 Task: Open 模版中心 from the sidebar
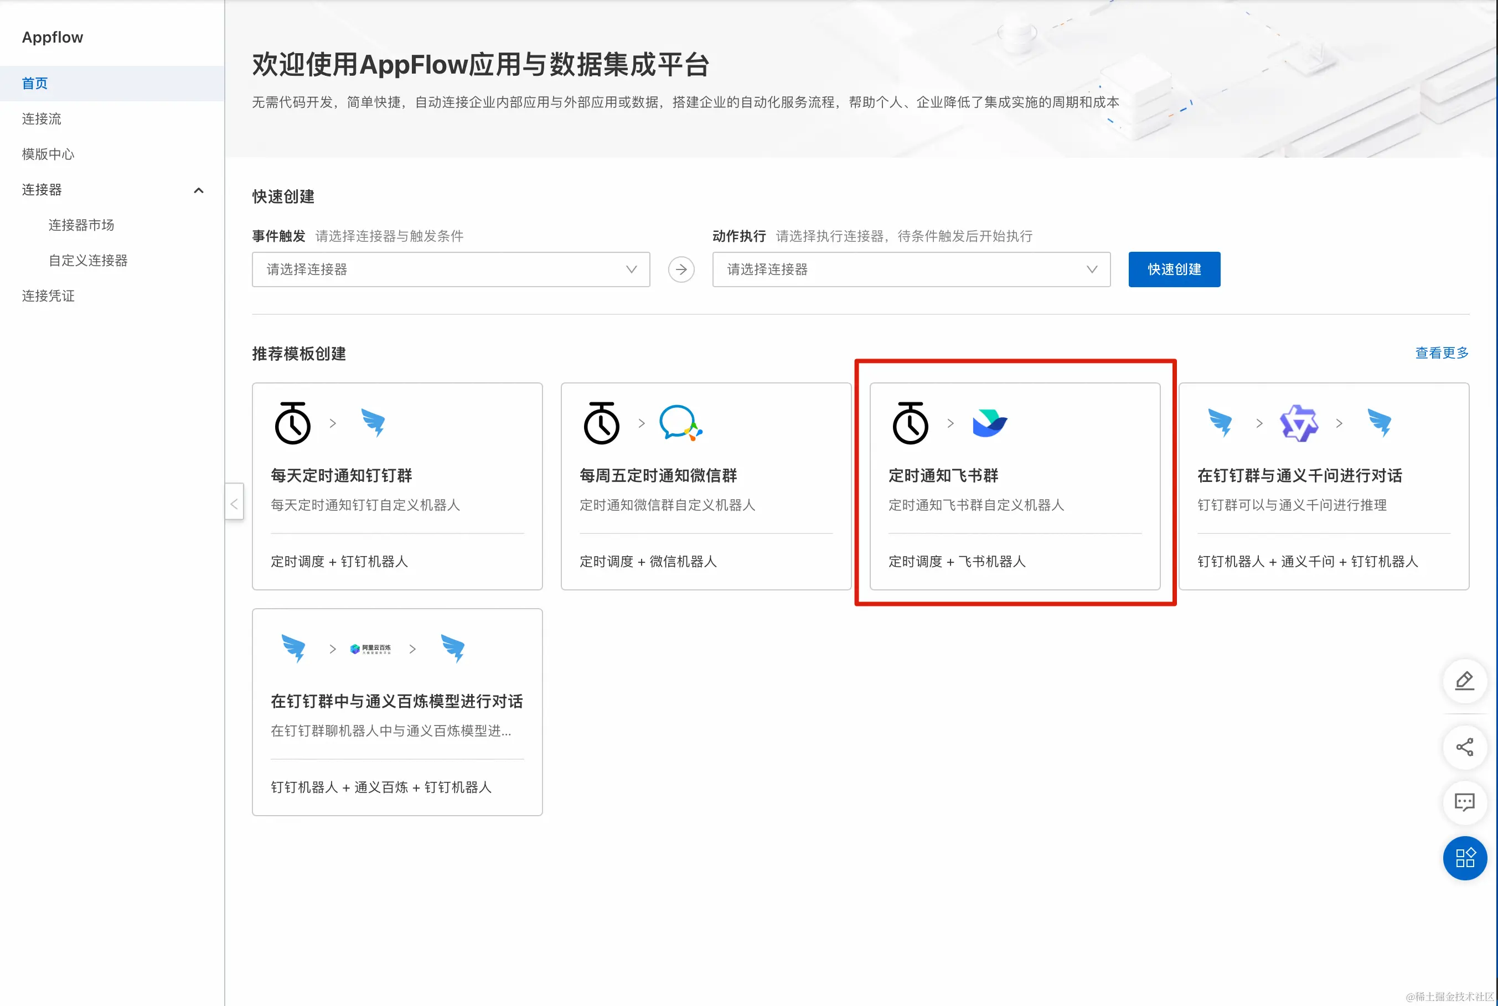[48, 154]
